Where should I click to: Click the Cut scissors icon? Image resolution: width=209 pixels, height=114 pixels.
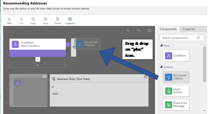click(21, 19)
